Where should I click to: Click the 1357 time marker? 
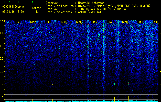point(110,22)
